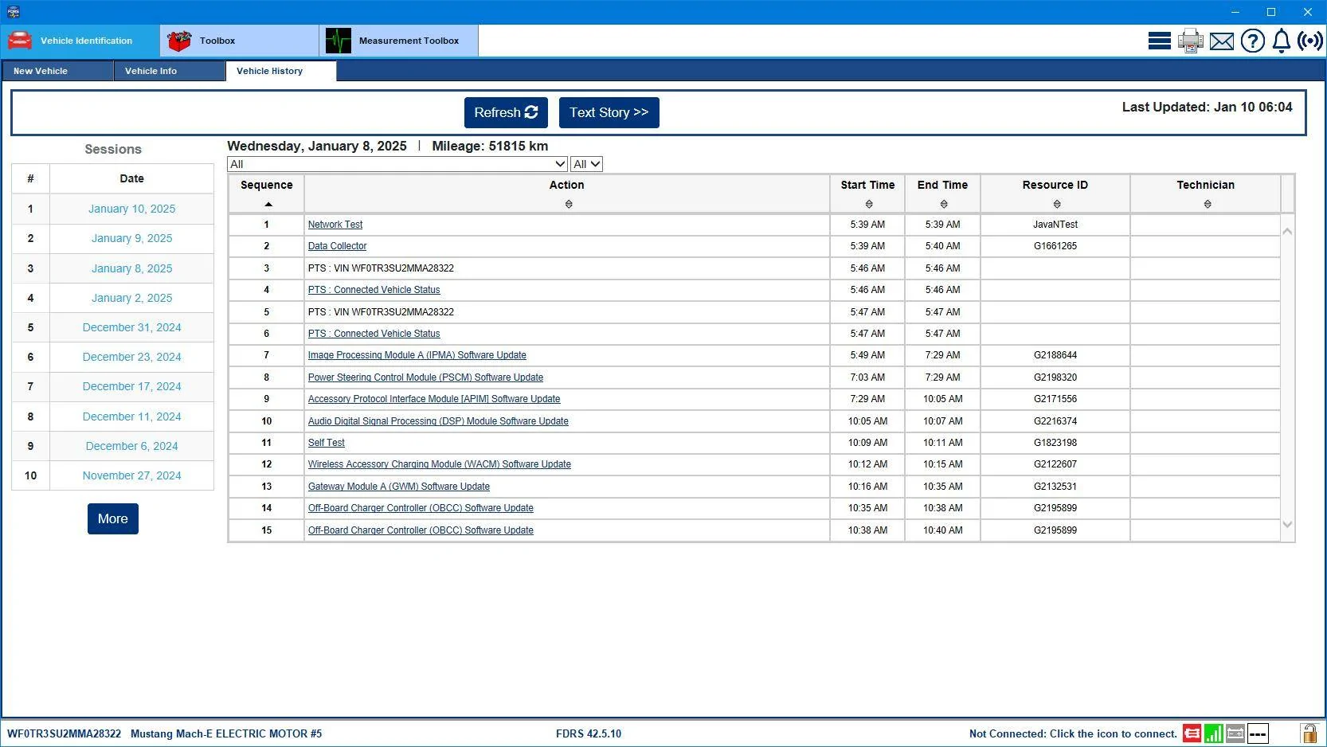This screenshot has height=747, width=1327.
Task: Open PTS Connected Vehicle Status in sequence 6
Action: (x=374, y=334)
